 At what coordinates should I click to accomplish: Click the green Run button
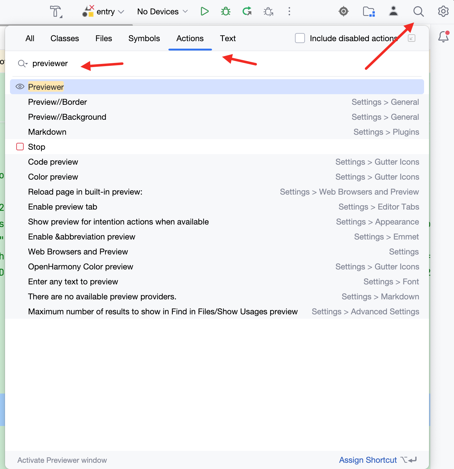click(x=205, y=12)
